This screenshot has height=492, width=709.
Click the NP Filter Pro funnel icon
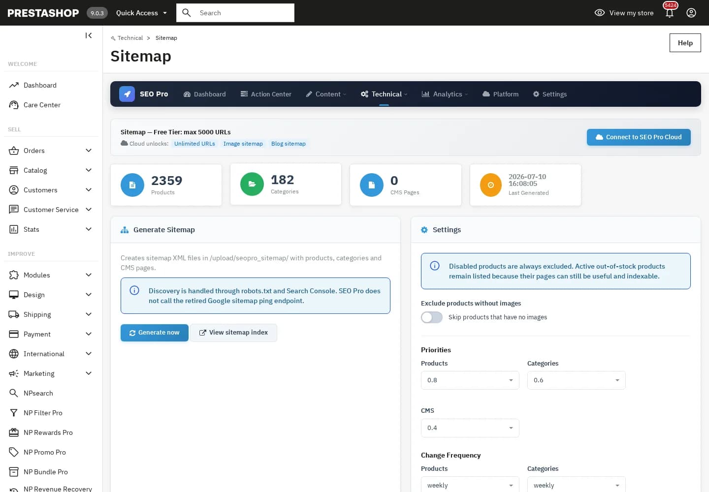pyautogui.click(x=14, y=413)
